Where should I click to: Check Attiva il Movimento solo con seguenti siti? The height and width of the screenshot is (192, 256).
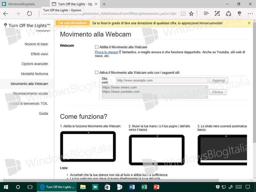click(x=97, y=72)
